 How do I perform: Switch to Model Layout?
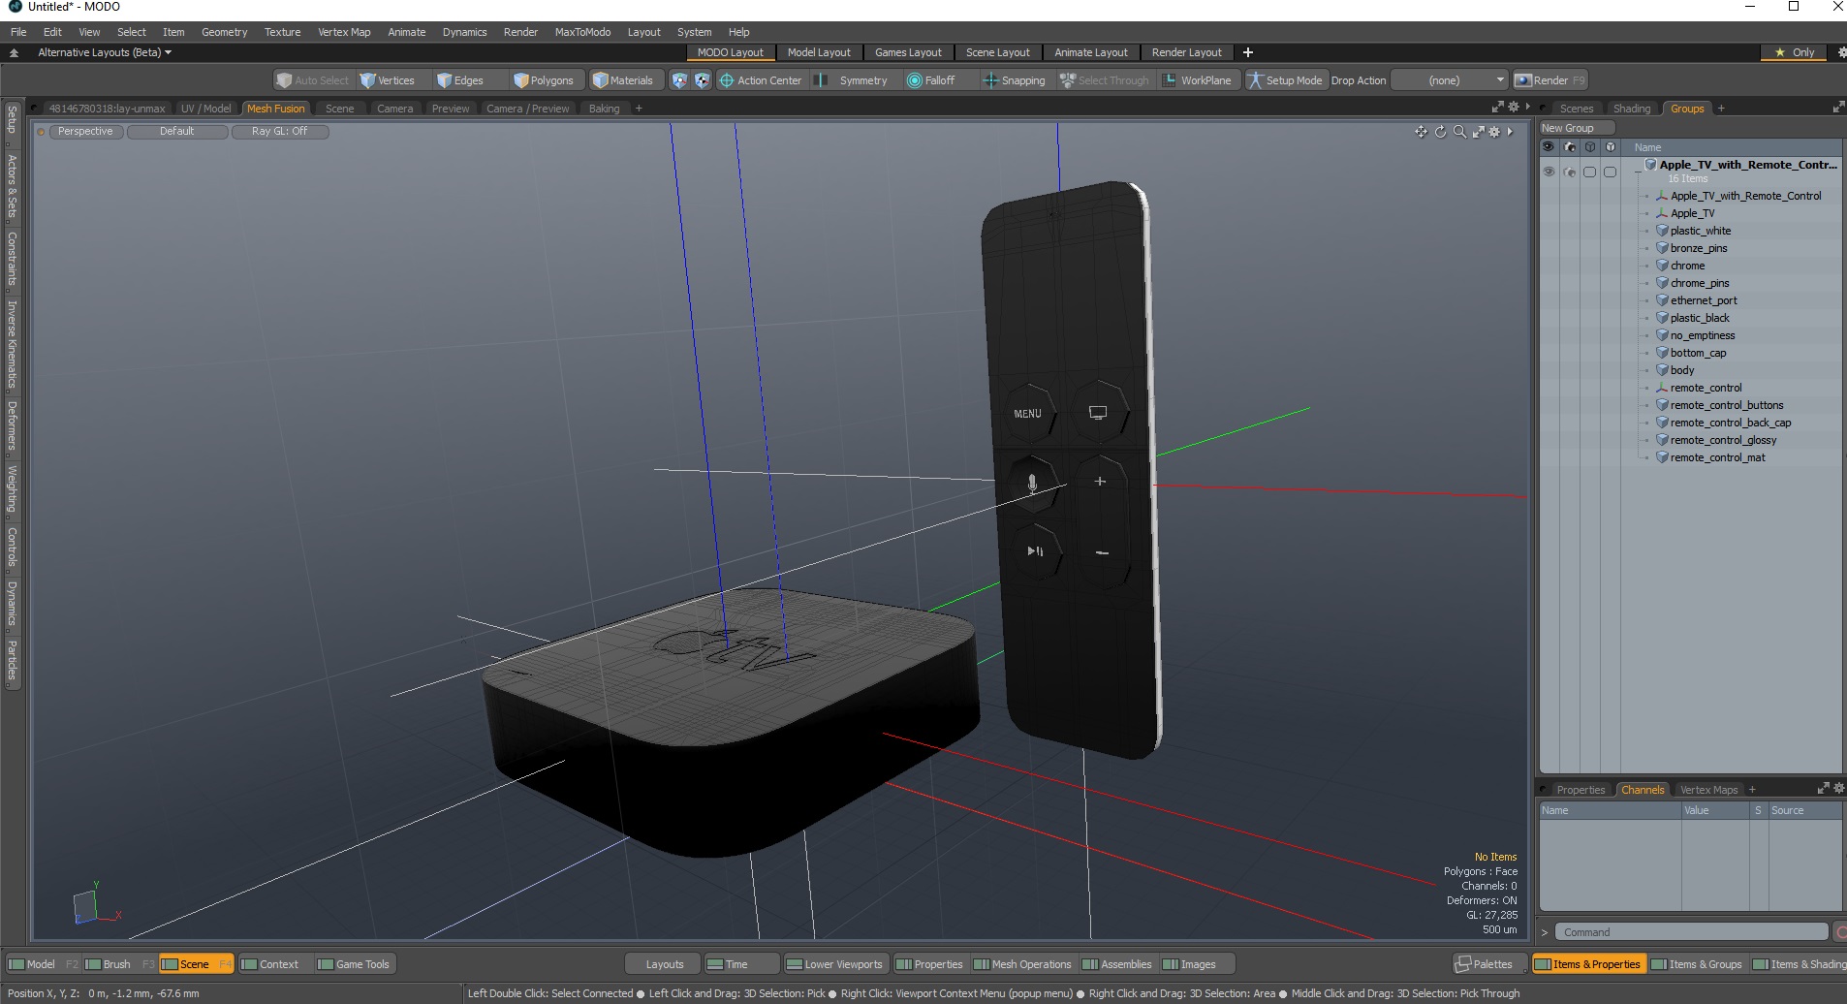(x=819, y=52)
